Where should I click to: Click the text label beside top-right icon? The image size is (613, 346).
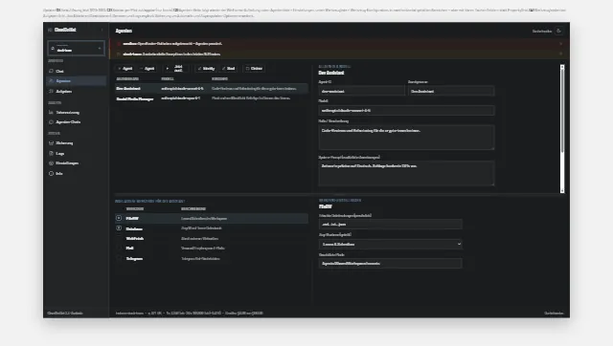pos(542,31)
